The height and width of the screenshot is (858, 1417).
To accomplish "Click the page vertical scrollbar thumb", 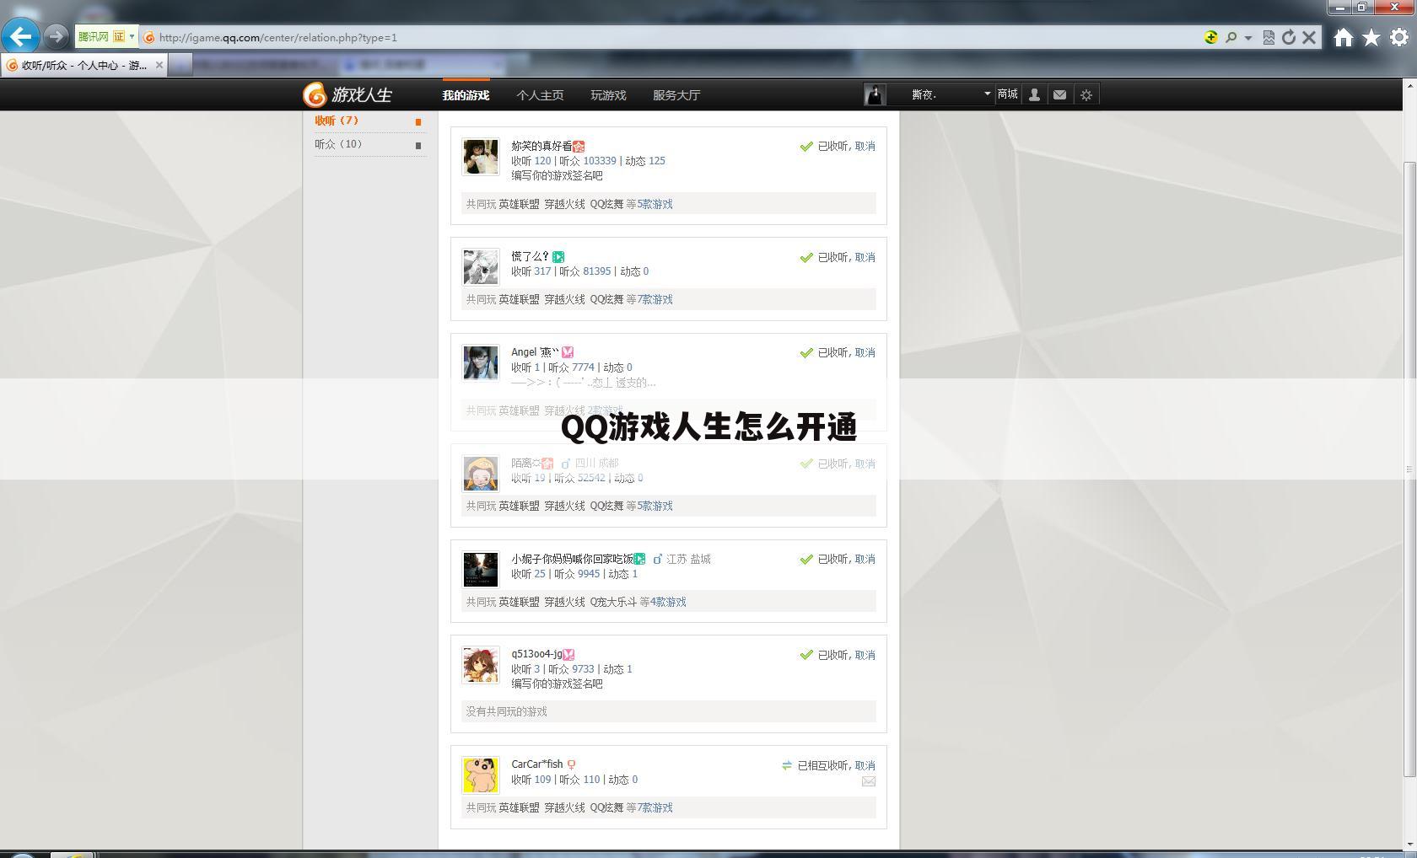I will [1409, 469].
